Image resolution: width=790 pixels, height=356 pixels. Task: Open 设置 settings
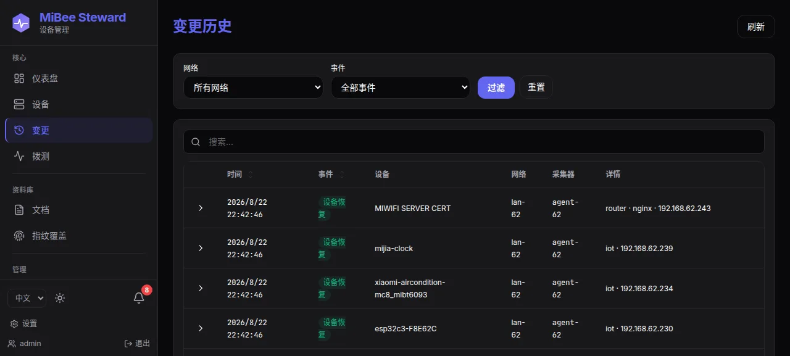[24, 323]
